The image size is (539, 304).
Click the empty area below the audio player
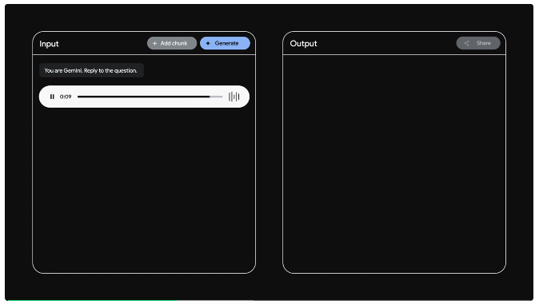tap(144, 191)
